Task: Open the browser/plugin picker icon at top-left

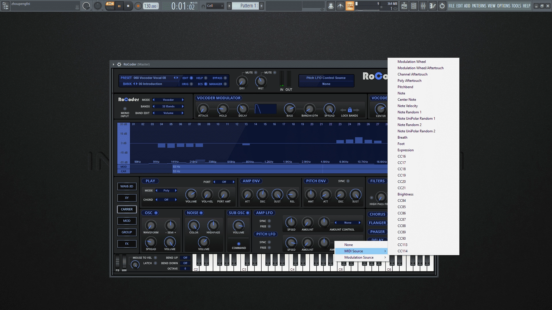Action: point(5,6)
